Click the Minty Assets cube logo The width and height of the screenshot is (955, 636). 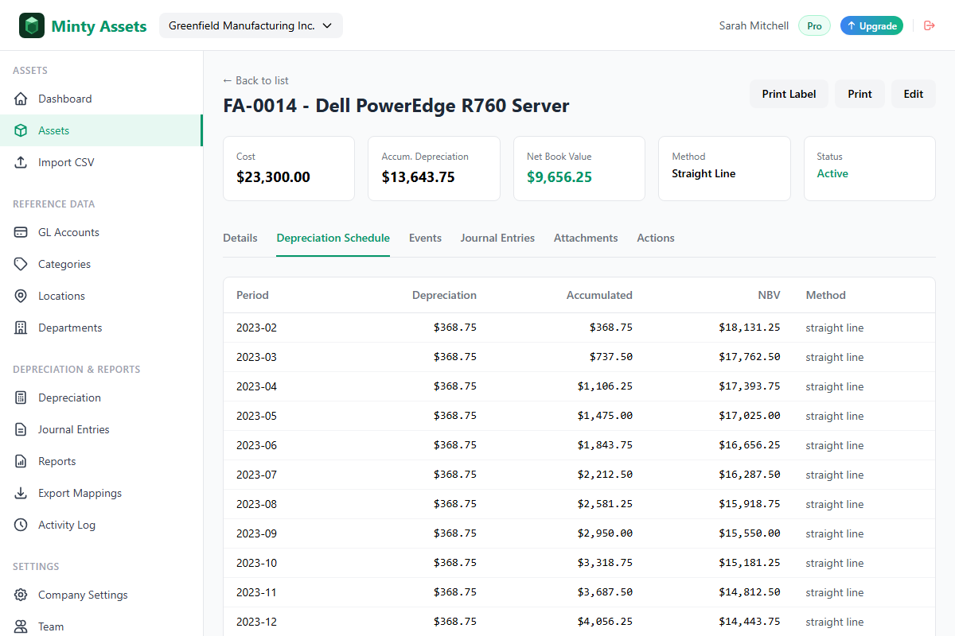tap(32, 25)
